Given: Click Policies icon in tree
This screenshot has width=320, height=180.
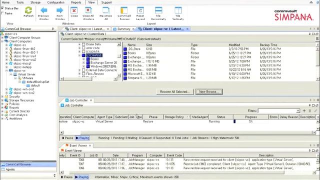Looking at the screenshot, I should pos(6,104).
